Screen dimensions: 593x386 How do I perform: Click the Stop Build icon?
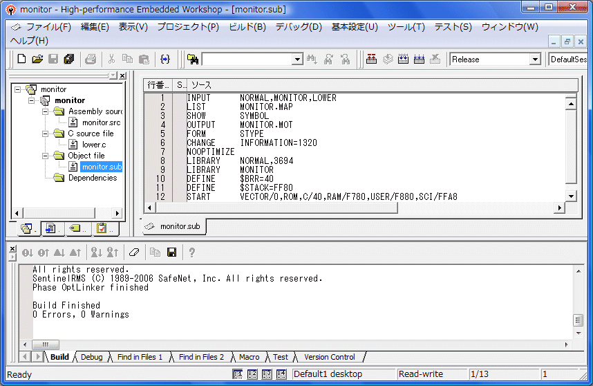coord(435,59)
